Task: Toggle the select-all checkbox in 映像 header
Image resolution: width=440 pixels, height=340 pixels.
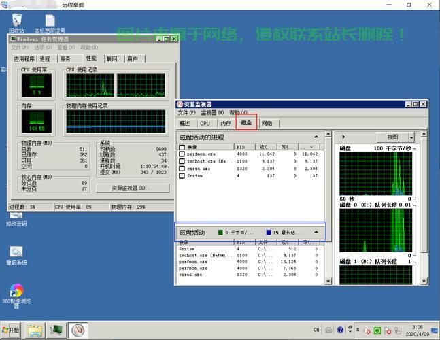Action: tap(182, 147)
